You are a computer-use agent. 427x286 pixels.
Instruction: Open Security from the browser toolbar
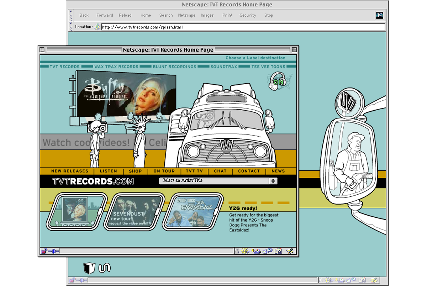tap(248, 15)
